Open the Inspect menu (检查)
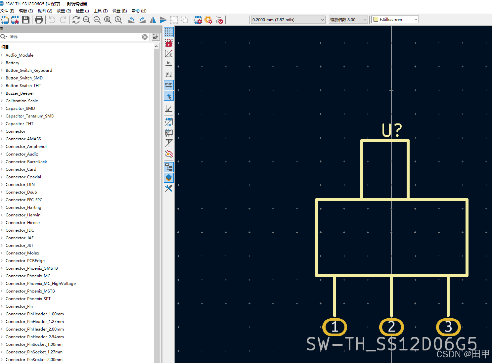The height and width of the screenshot is (363, 492). pos(82,11)
